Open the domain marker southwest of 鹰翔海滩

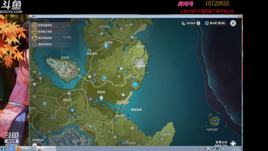tap(115, 120)
